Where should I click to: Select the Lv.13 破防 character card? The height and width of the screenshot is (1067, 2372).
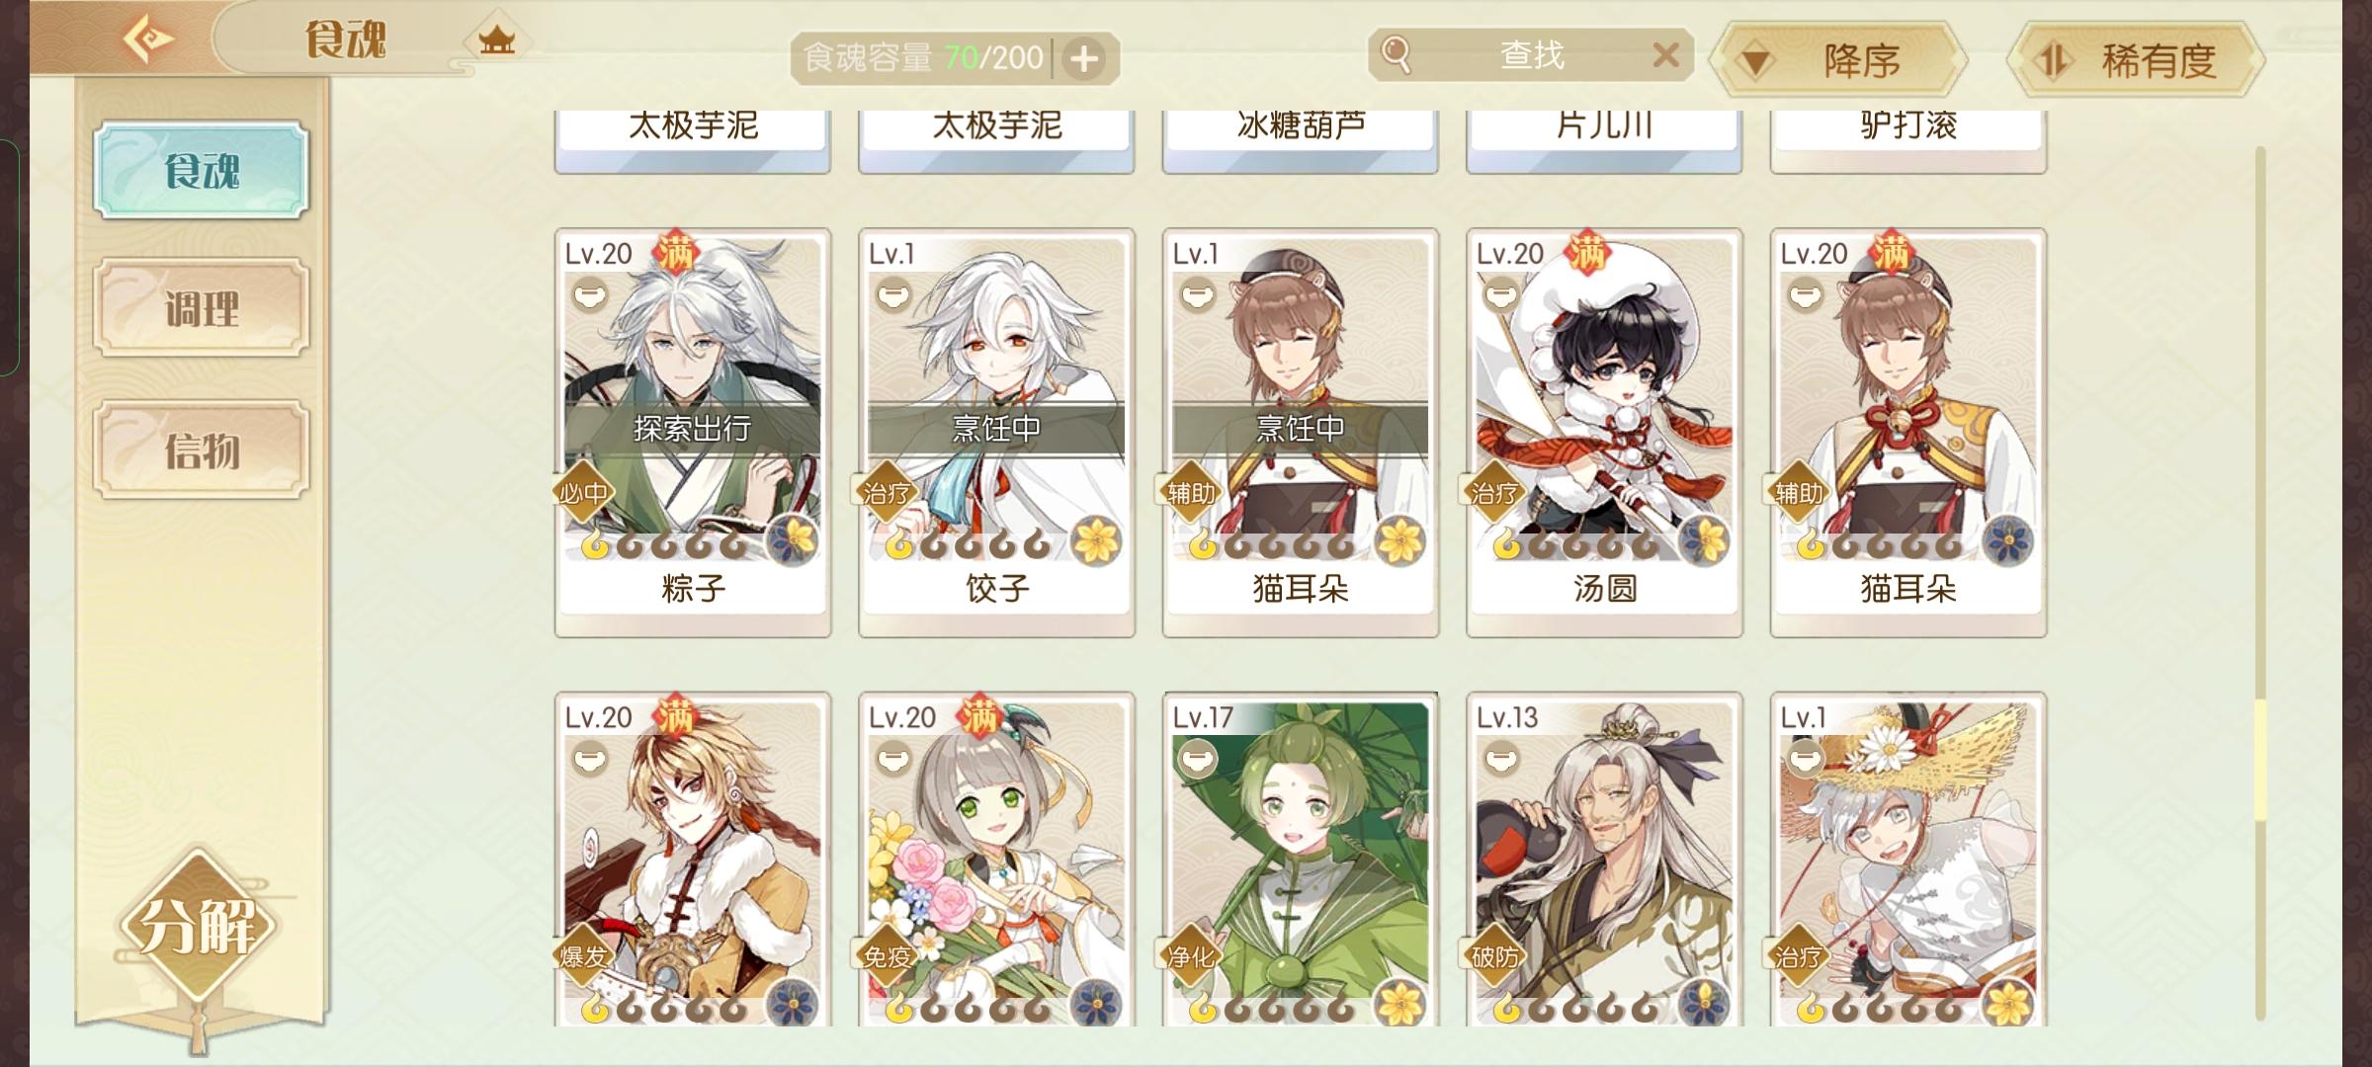[x=1604, y=860]
